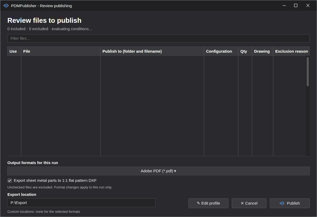Click the Qty column header
Viewport: 317px width, 217px height.
[x=245, y=51]
